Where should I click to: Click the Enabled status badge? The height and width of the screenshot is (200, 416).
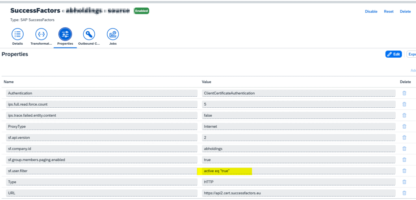tap(142, 11)
